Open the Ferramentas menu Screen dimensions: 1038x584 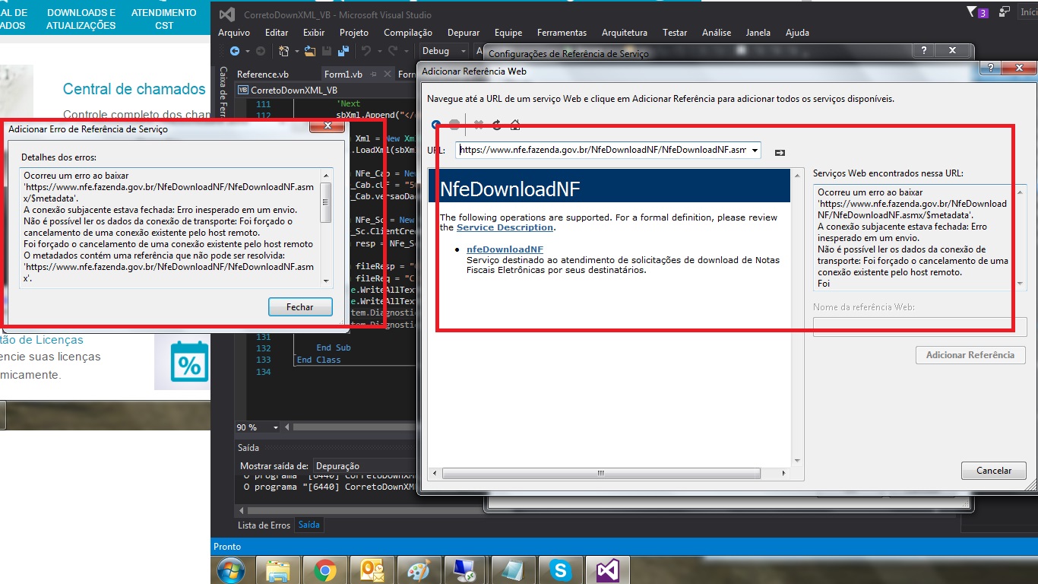(562, 33)
